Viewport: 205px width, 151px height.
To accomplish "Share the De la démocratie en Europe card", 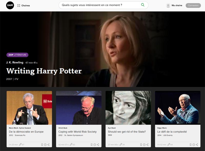I will click(48, 145).
